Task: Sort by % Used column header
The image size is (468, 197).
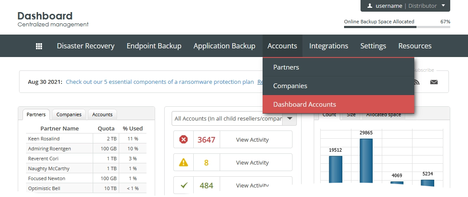Action: pos(133,129)
